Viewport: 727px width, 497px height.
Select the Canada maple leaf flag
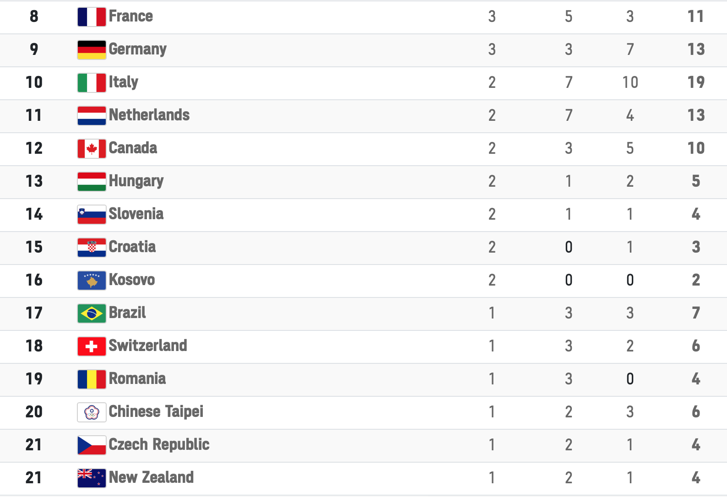click(92, 149)
